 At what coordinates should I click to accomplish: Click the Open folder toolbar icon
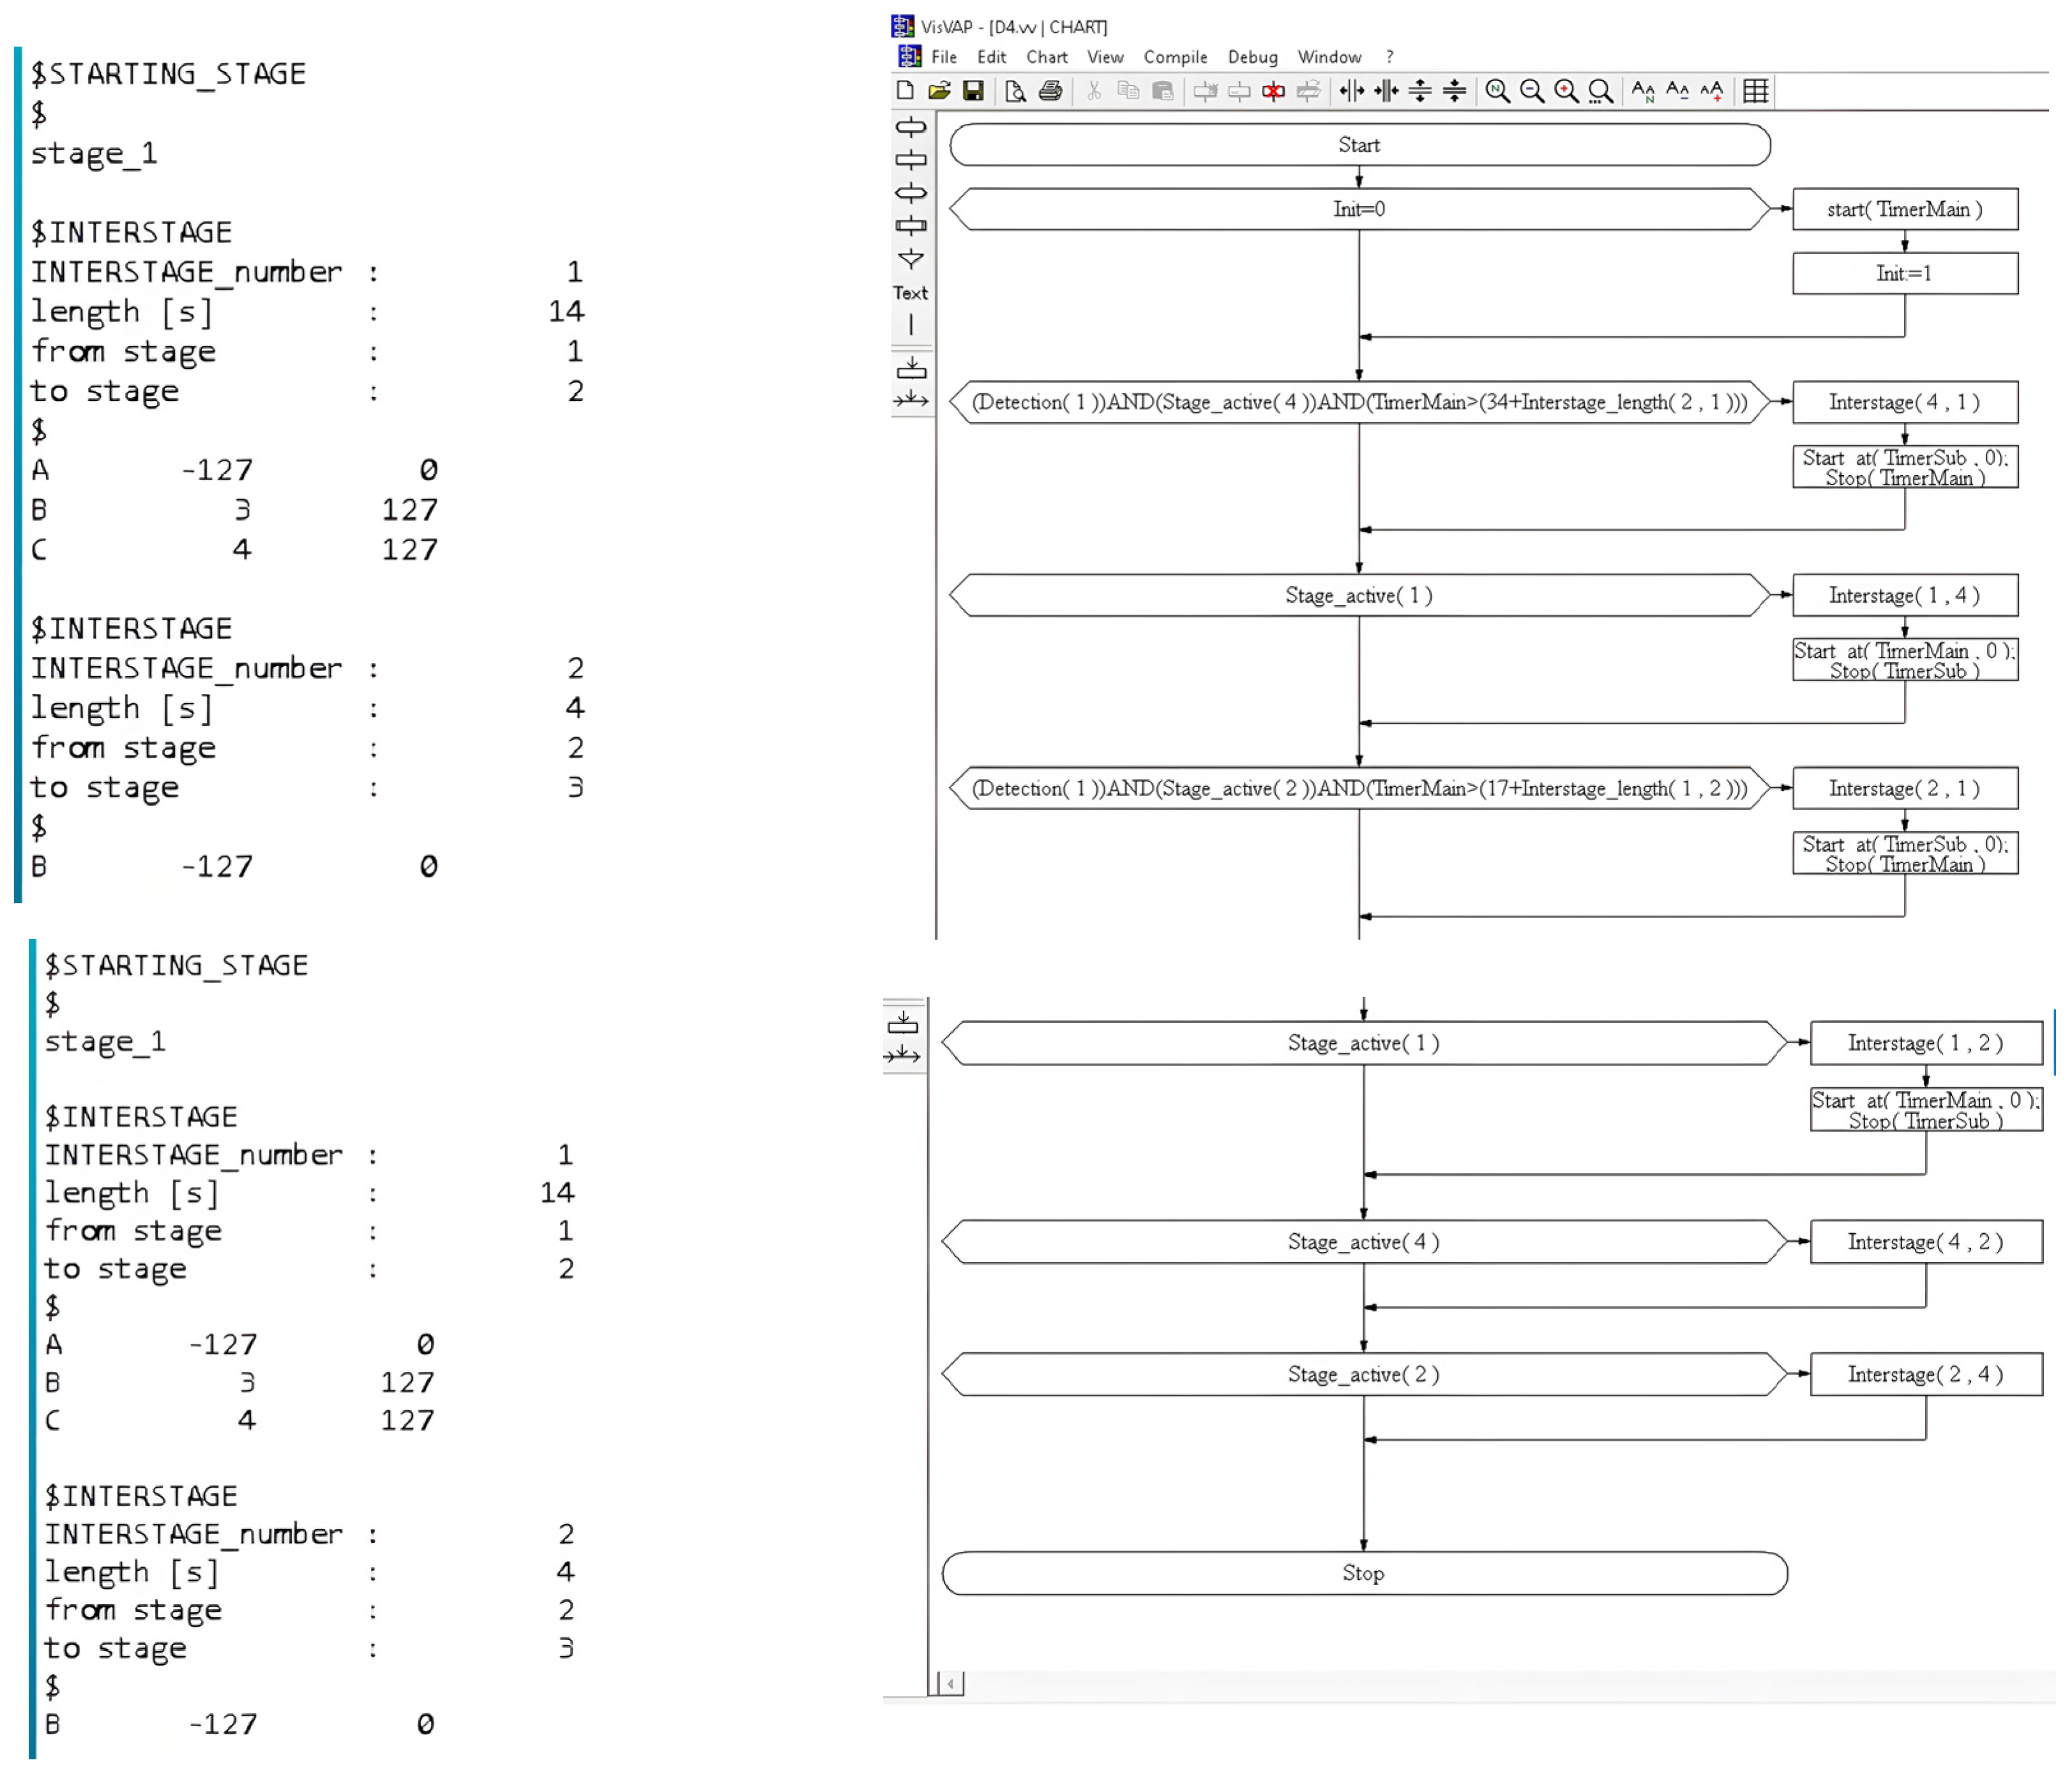pos(939,91)
